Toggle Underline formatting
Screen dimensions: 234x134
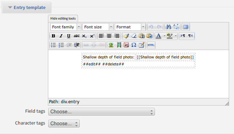click(69, 36)
